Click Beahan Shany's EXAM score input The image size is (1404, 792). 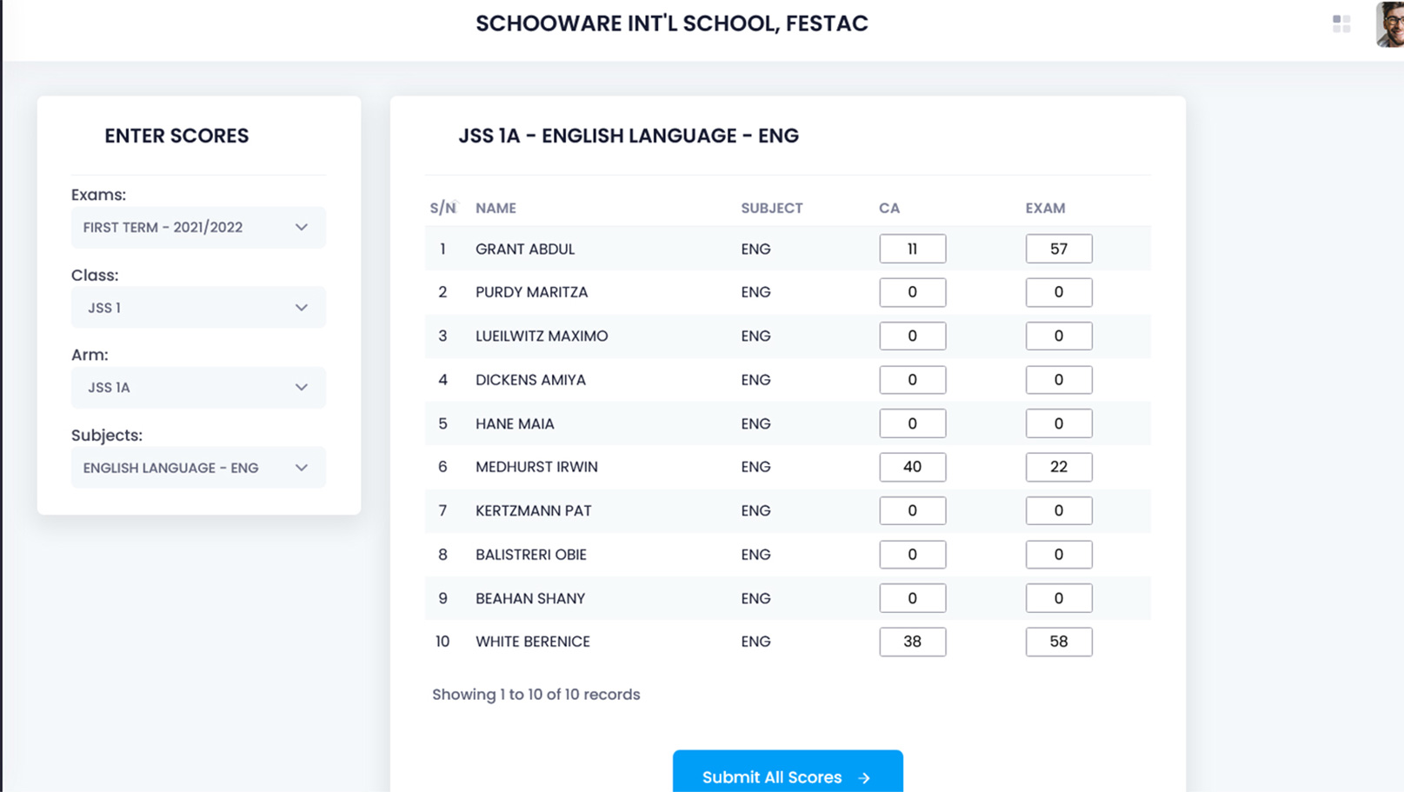pos(1059,598)
